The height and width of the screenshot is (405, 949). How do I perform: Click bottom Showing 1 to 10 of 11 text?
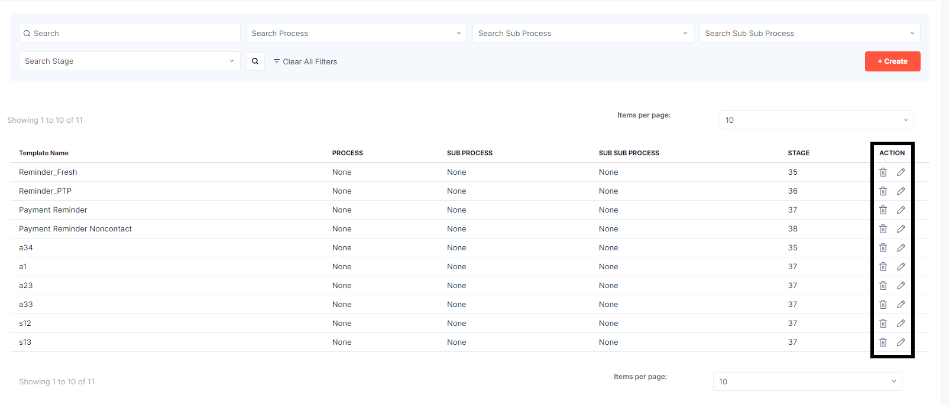(x=57, y=381)
